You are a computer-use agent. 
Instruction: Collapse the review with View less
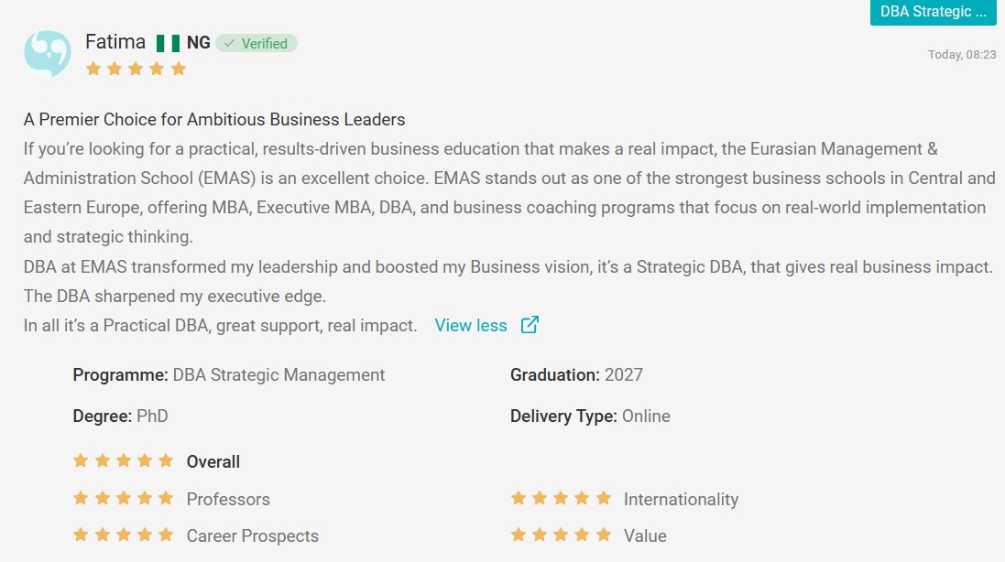click(471, 325)
